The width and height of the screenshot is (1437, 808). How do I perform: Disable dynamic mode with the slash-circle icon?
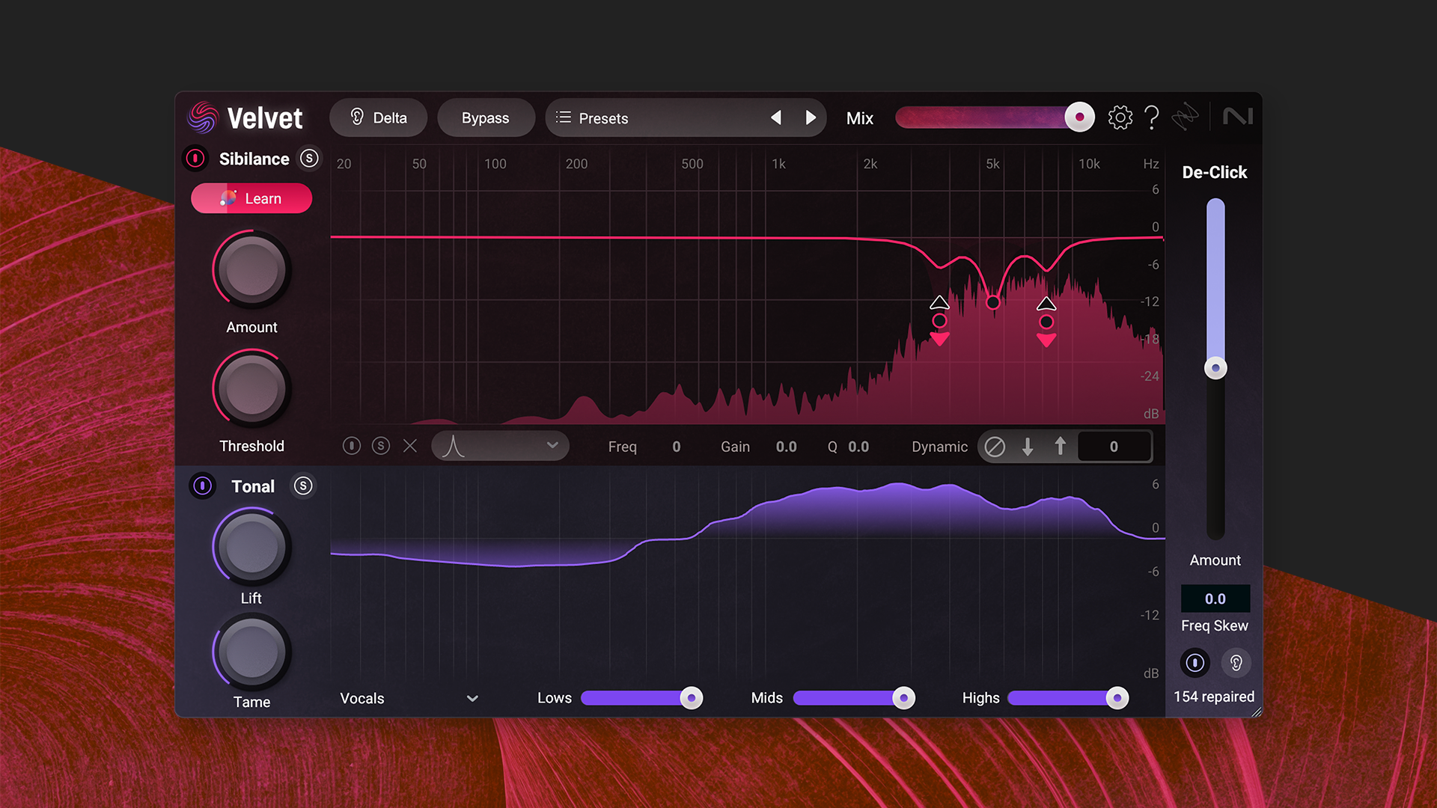(x=995, y=447)
